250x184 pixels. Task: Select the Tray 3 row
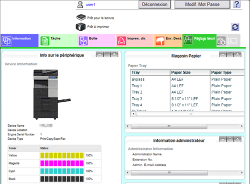[x=187, y=99]
